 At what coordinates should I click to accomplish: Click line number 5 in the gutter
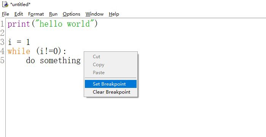(x=2, y=60)
